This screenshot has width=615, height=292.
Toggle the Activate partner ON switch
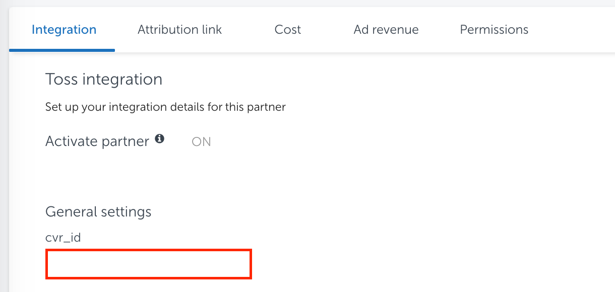201,142
